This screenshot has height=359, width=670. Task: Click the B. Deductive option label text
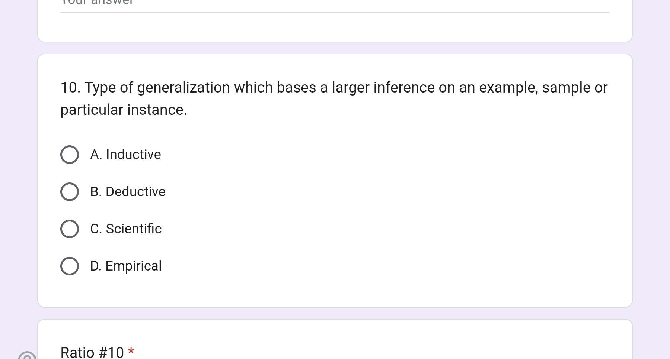point(128,192)
